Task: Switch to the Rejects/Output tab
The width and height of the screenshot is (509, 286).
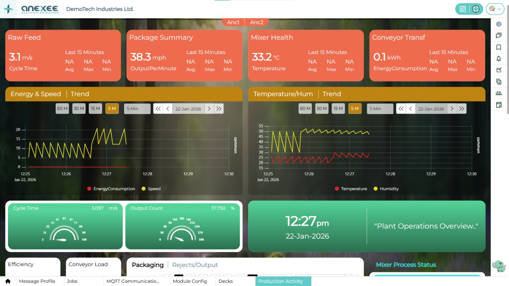Action: (x=195, y=265)
